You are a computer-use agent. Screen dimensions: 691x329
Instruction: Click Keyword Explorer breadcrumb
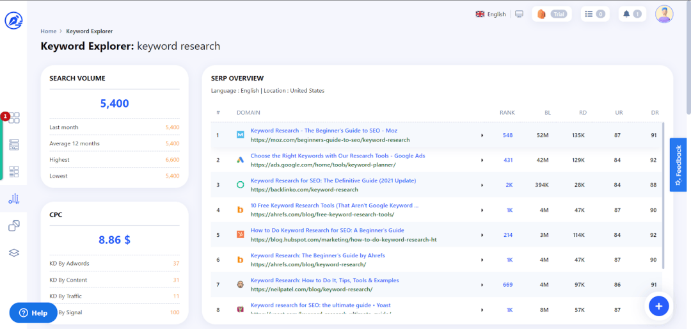pos(90,31)
